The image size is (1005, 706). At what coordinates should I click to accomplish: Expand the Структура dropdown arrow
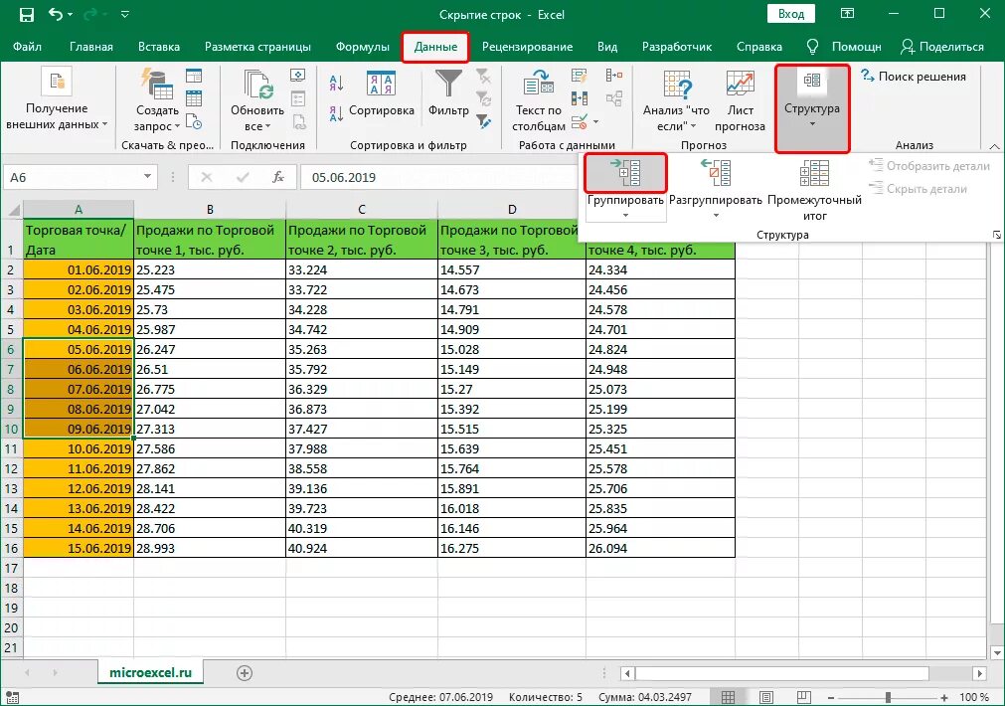click(812, 123)
